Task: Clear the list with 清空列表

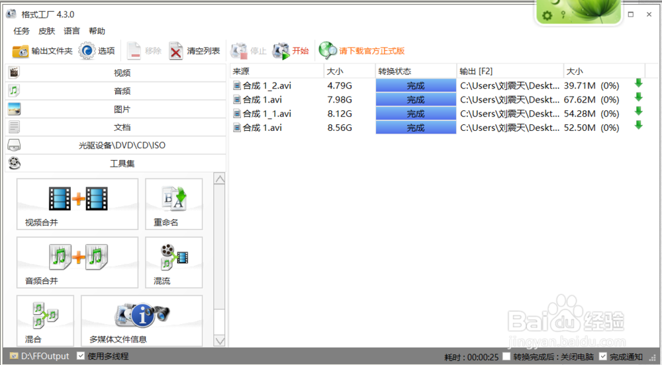Action: (194, 51)
